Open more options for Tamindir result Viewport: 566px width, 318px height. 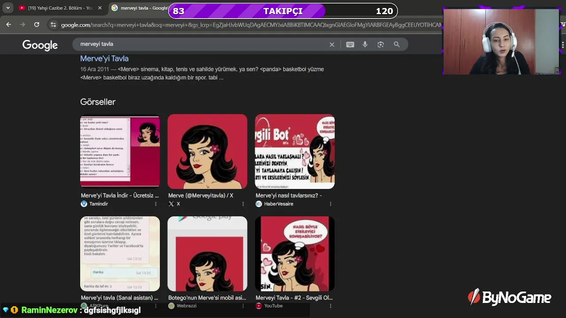pos(155,204)
